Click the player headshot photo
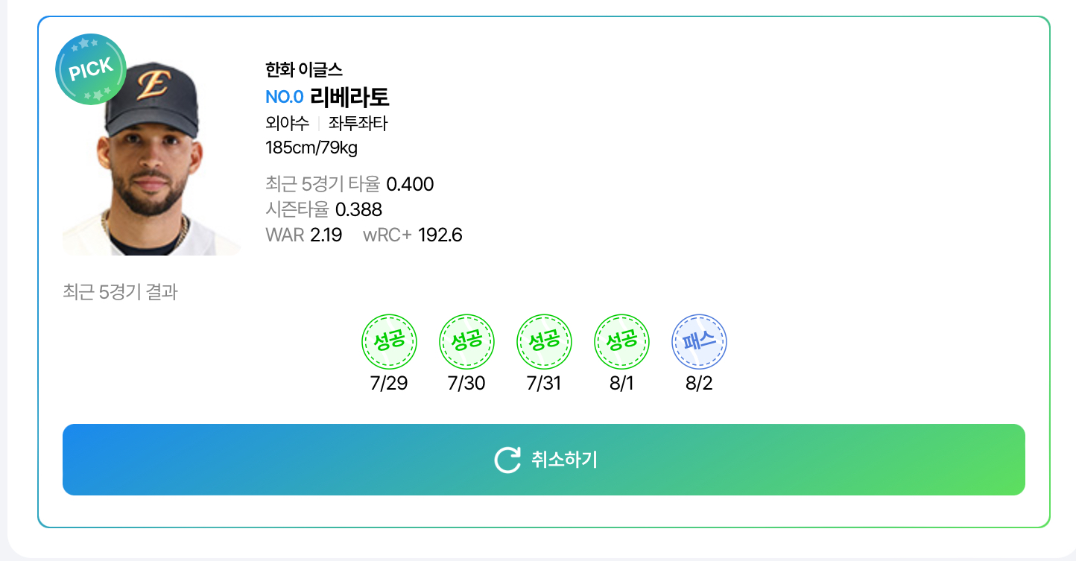 [151, 158]
